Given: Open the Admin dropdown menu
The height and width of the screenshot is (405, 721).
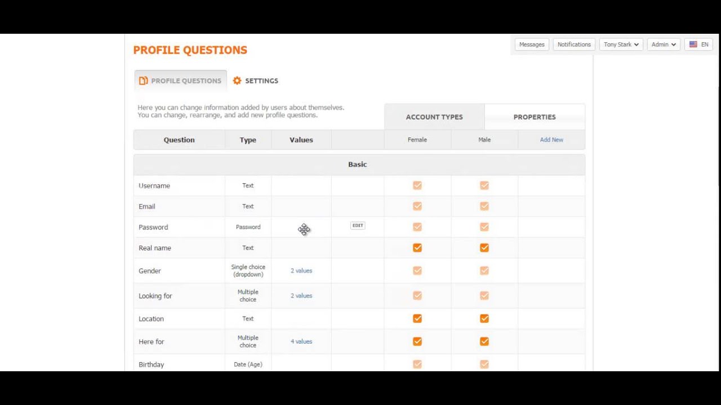Looking at the screenshot, I should point(663,44).
